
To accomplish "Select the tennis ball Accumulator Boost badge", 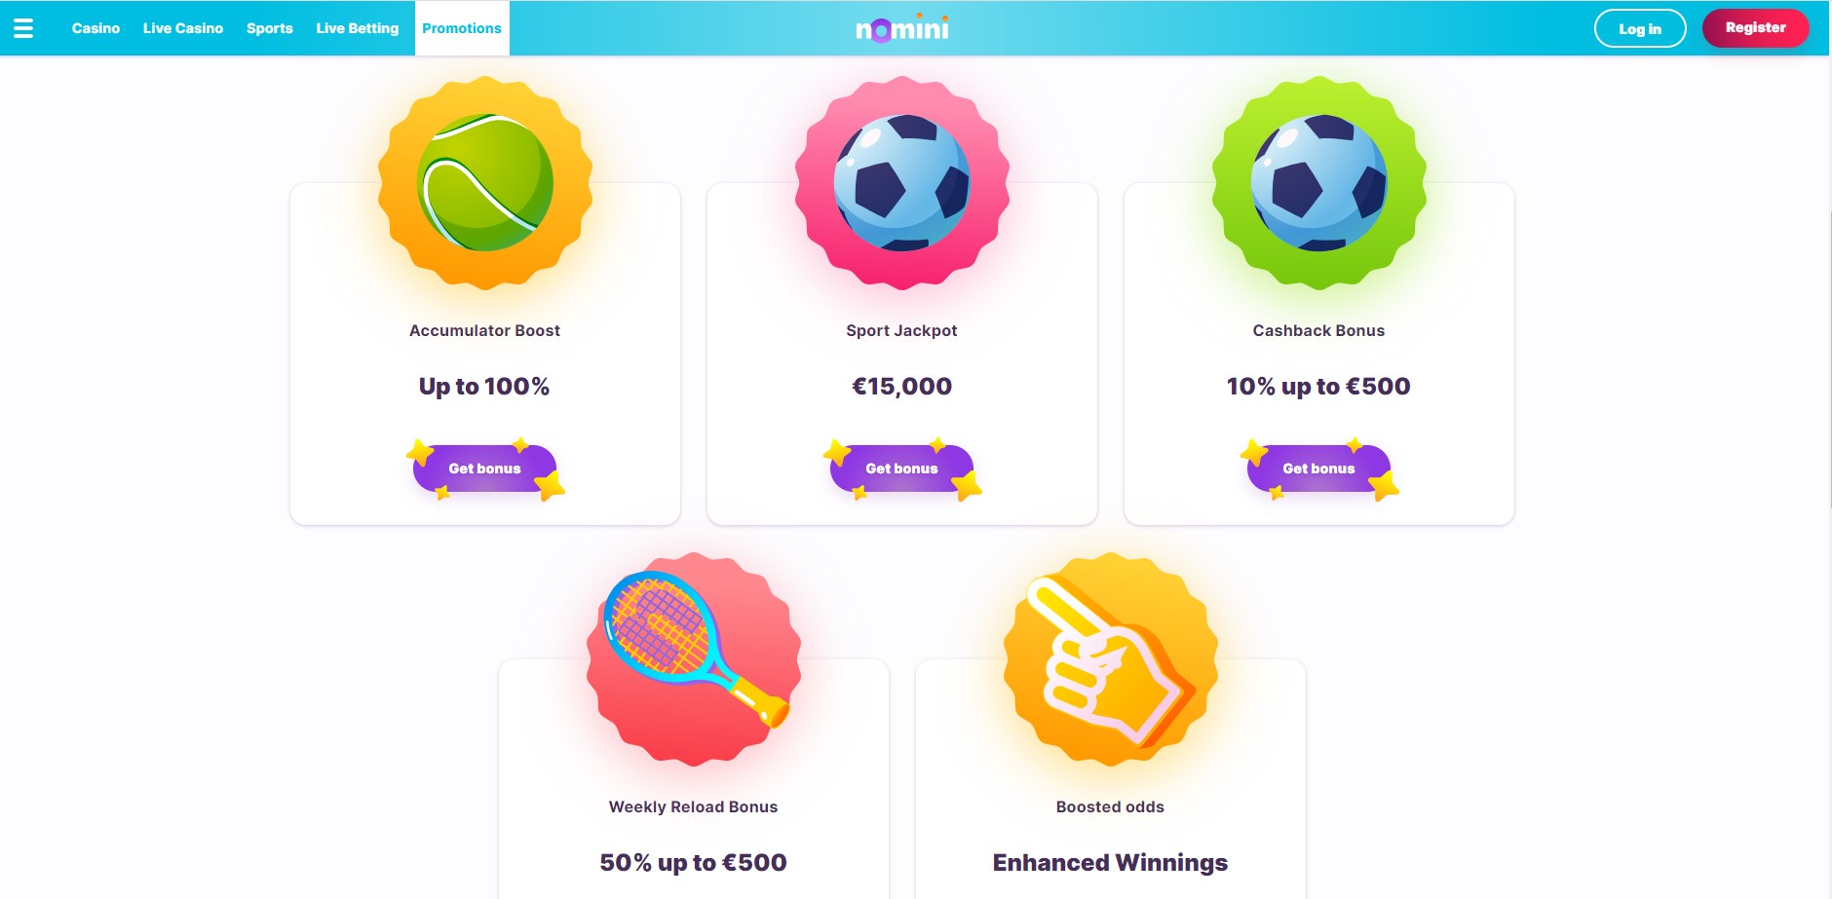I will [x=485, y=183].
